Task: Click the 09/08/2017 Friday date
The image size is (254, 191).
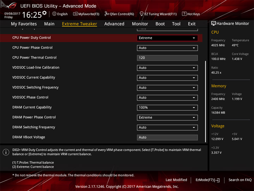Action: tap(12, 15)
